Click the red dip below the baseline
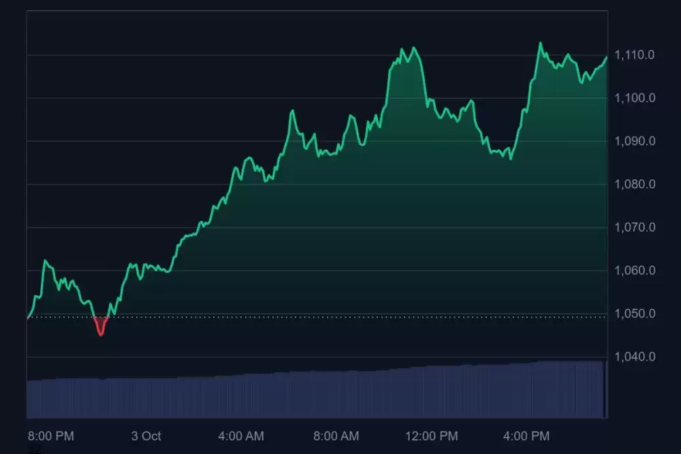Image resolution: width=681 pixels, height=454 pixels. (x=101, y=328)
